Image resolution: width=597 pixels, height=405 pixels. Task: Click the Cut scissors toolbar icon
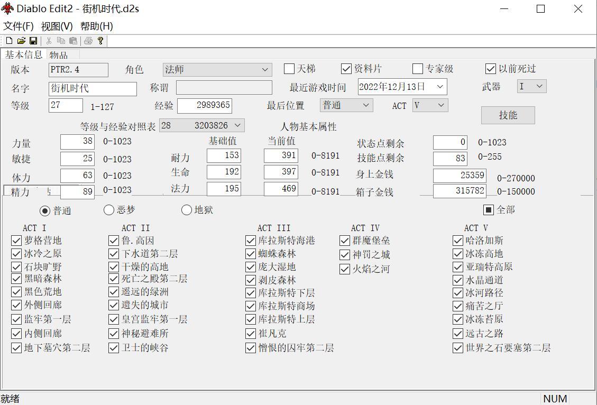pyautogui.click(x=49, y=41)
